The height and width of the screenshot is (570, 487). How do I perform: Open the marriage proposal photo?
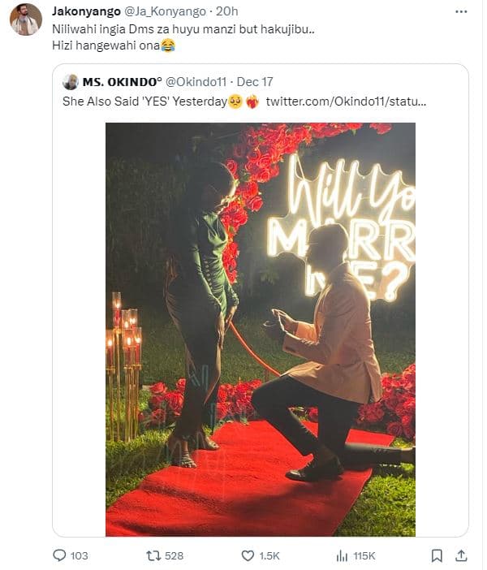[260, 329]
